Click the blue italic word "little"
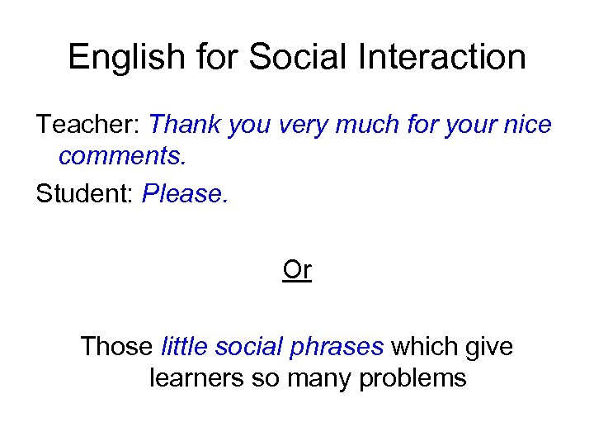 click(185, 346)
